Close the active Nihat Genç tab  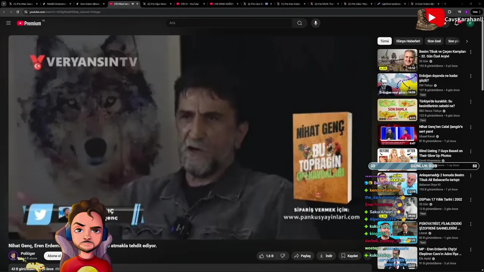click(137, 4)
